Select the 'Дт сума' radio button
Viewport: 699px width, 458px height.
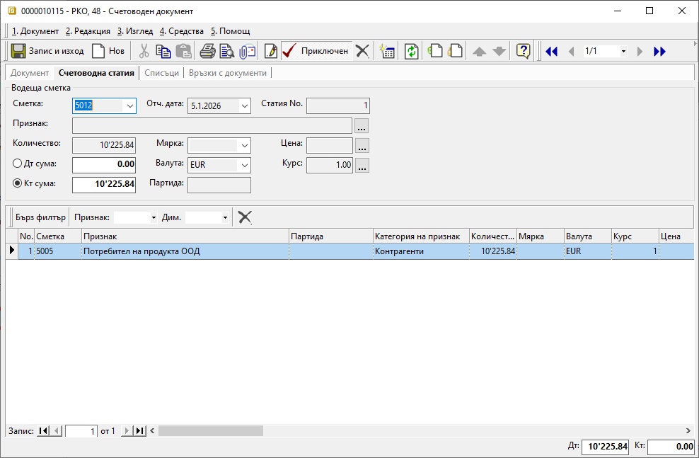click(18, 164)
